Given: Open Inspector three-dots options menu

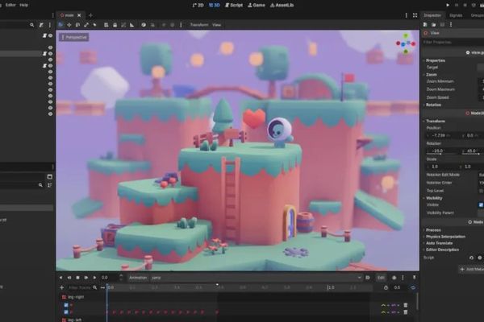Looking at the screenshot, I should (451, 25).
